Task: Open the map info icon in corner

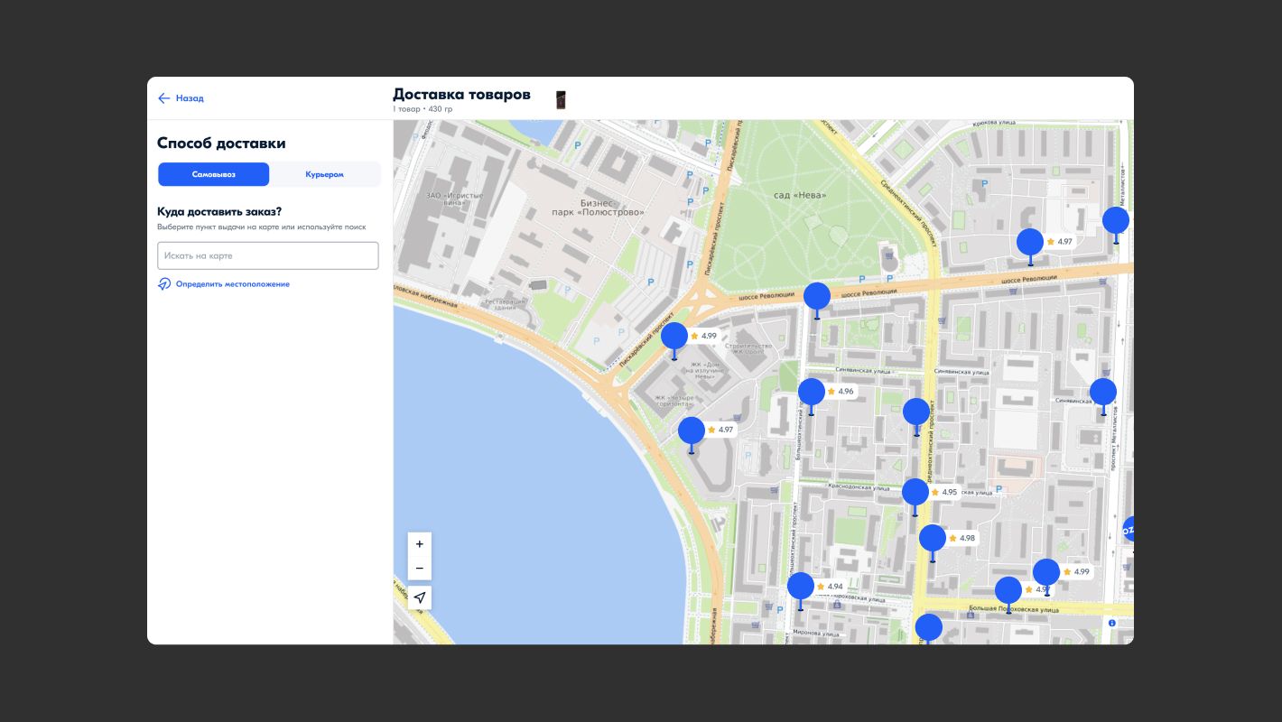Action: click(x=1111, y=623)
